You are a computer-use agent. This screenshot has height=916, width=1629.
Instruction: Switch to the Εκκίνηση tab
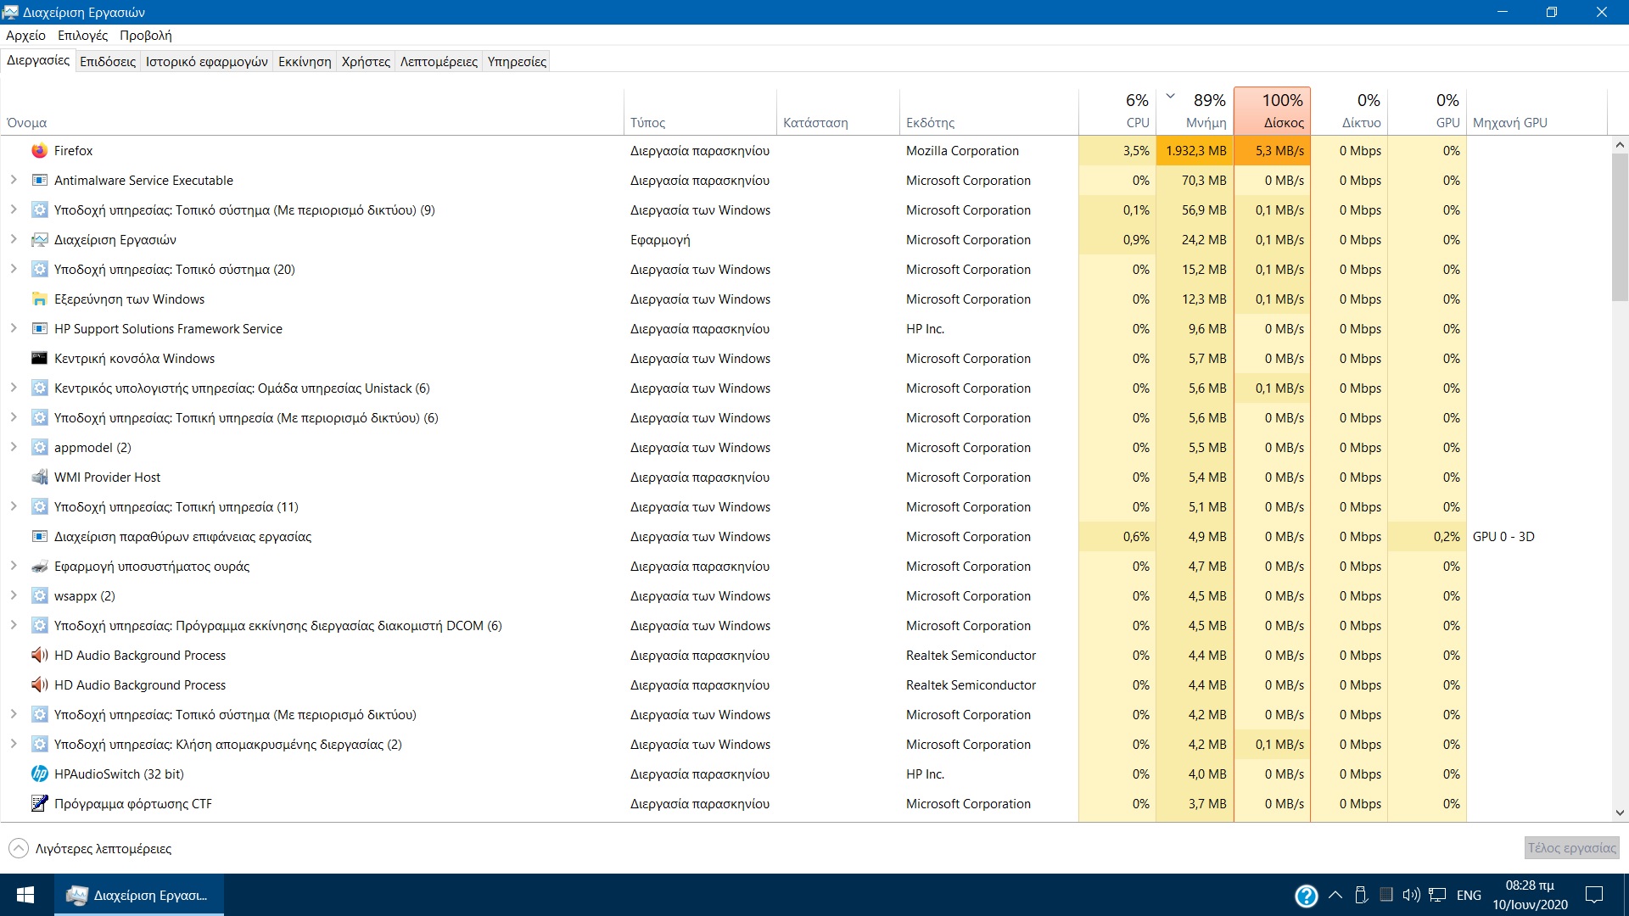[305, 62]
